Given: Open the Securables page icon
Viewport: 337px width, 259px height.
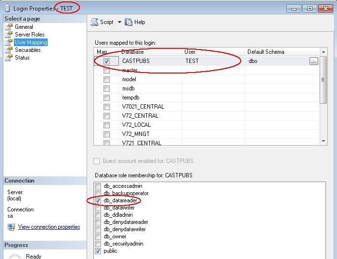Looking at the screenshot, I should tap(8, 50).
